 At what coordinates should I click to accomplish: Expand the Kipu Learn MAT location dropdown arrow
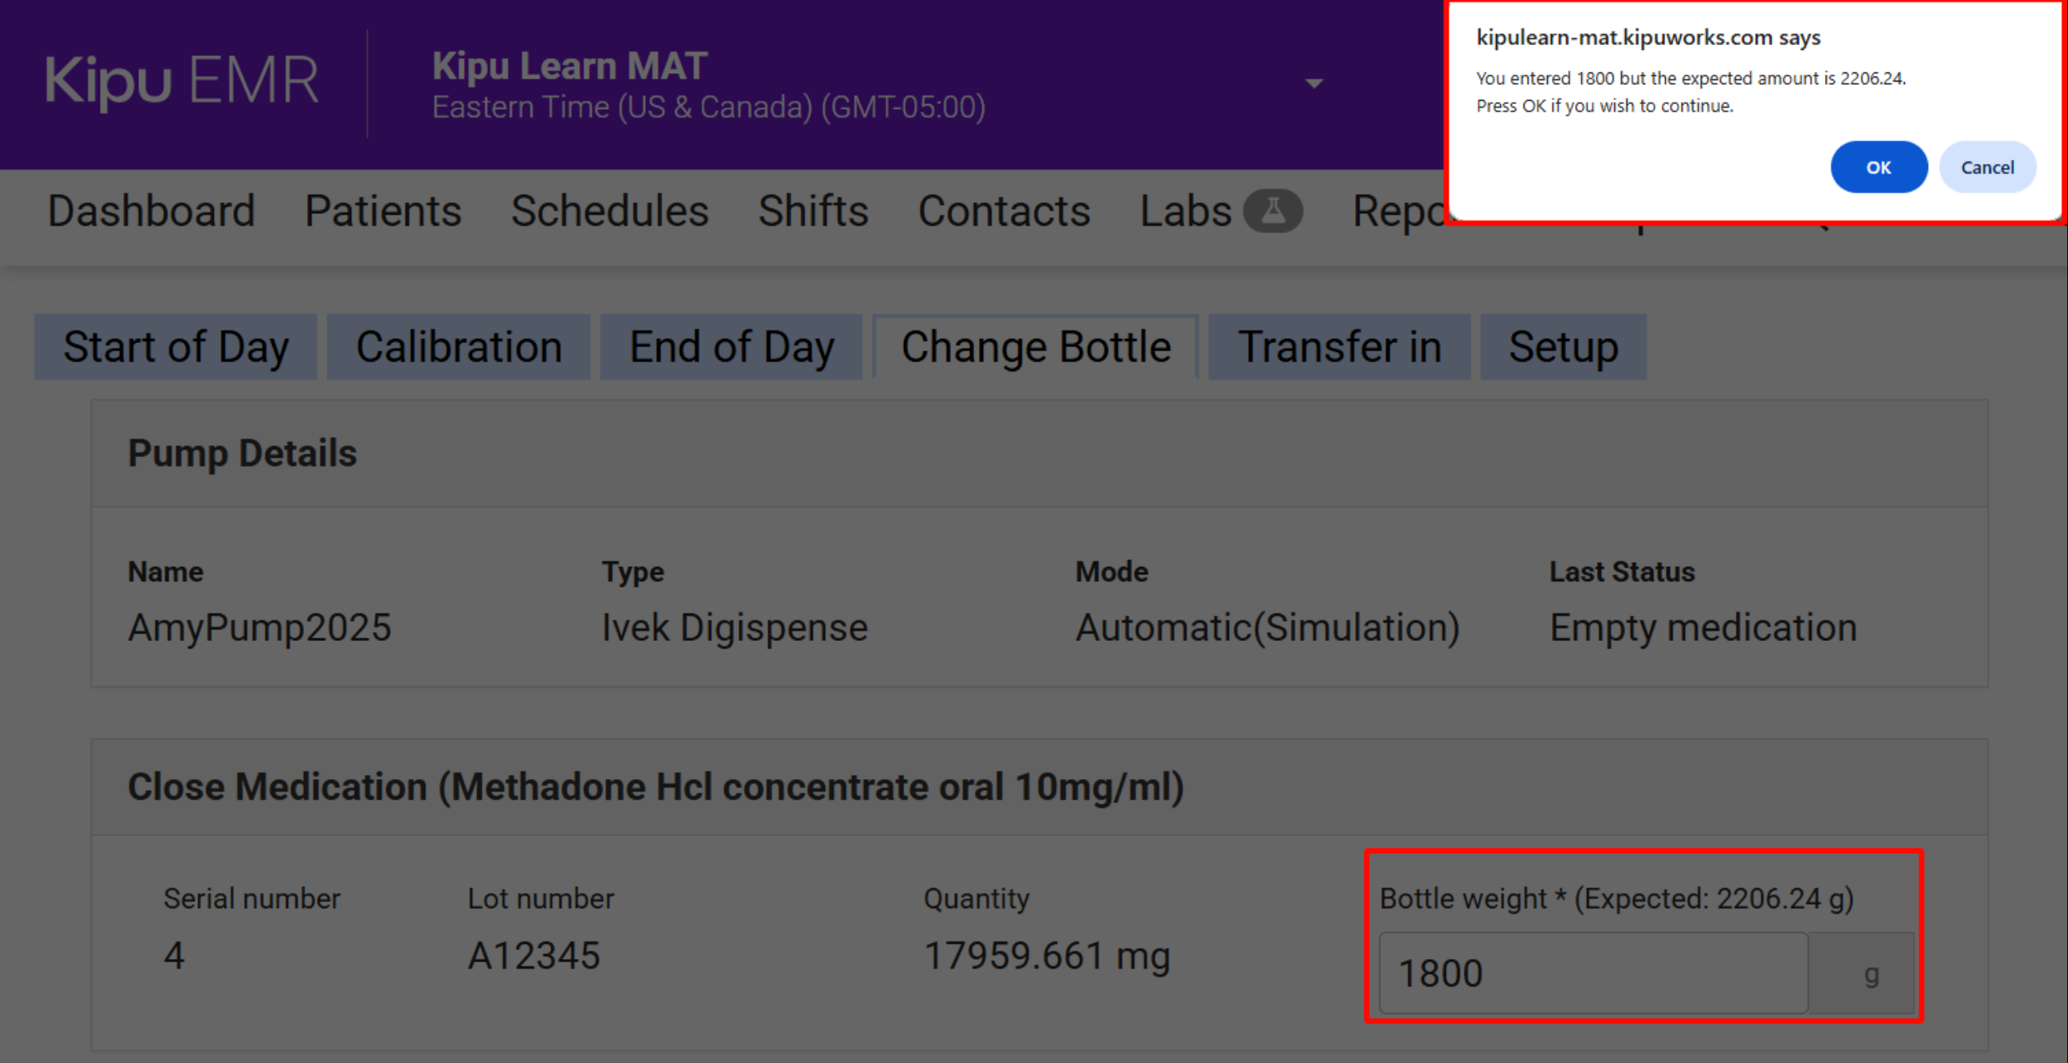pyautogui.click(x=1314, y=83)
